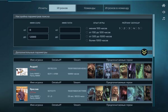Choose 'от 500 до 1000 часов' option
This screenshot has width=168, height=112.
coord(87,36)
